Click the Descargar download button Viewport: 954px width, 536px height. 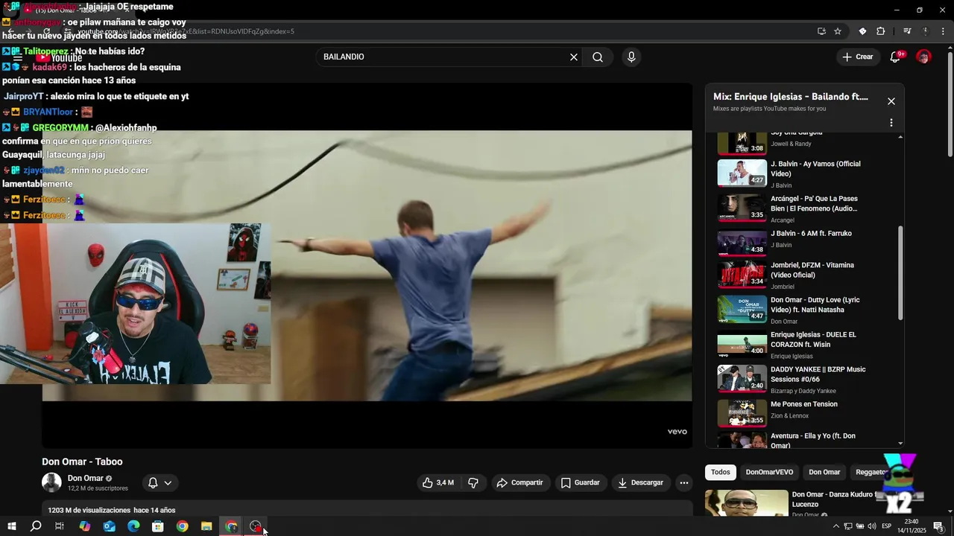(641, 482)
